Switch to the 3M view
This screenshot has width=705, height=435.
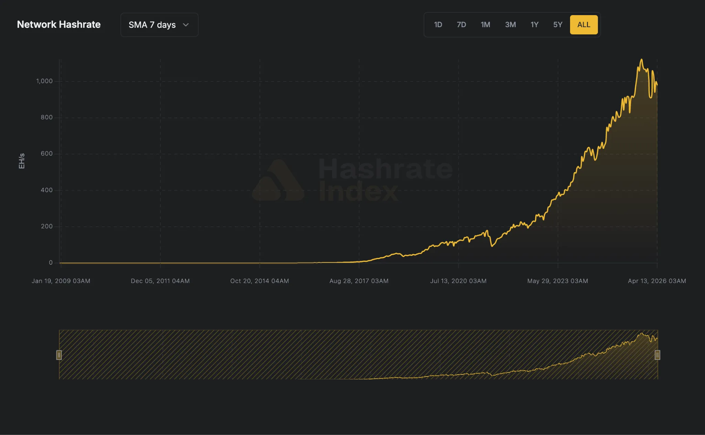click(511, 24)
